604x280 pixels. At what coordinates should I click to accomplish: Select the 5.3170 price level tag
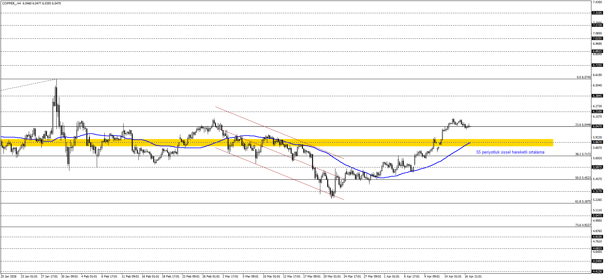tap(597, 191)
